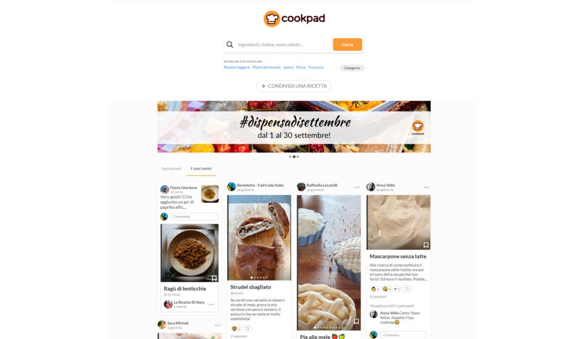Open Benedetta Fairtrade Italia's avatar icon

(232, 187)
